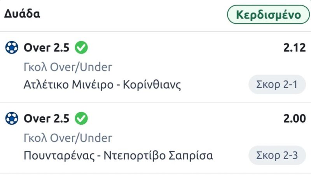311x179 pixels.
Task: Select Over 2.5 label in Κορίνθιανς bet
Action: click(x=47, y=48)
